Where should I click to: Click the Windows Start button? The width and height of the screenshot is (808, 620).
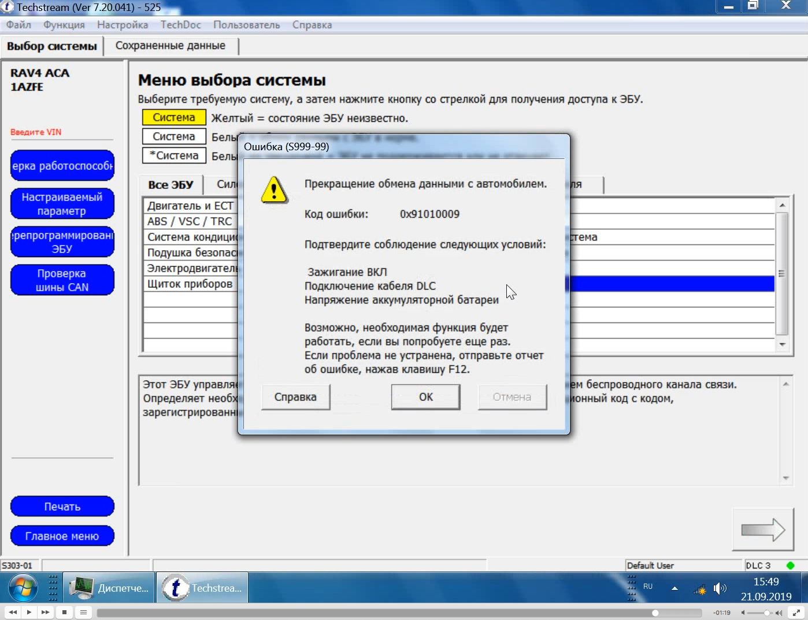(x=23, y=588)
